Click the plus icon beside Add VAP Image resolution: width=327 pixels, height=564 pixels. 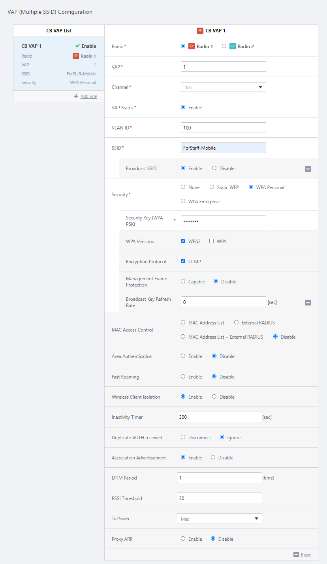pos(76,96)
